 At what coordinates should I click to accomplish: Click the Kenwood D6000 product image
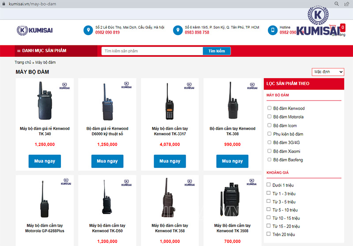coord(107,102)
